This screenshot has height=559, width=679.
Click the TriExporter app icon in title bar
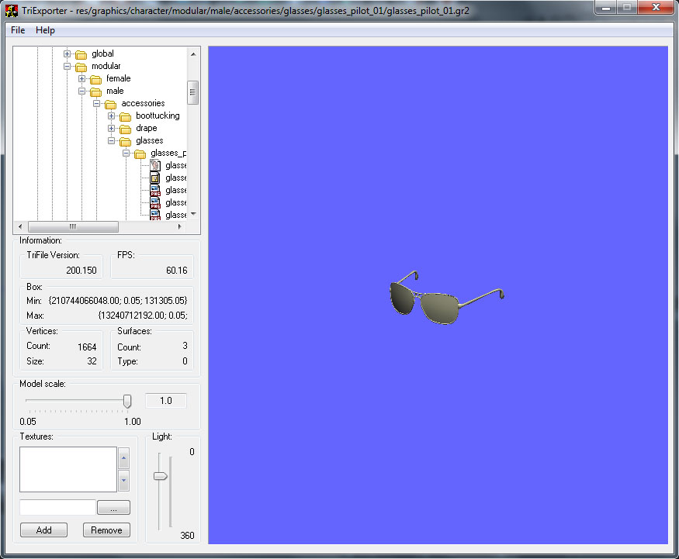(12, 11)
